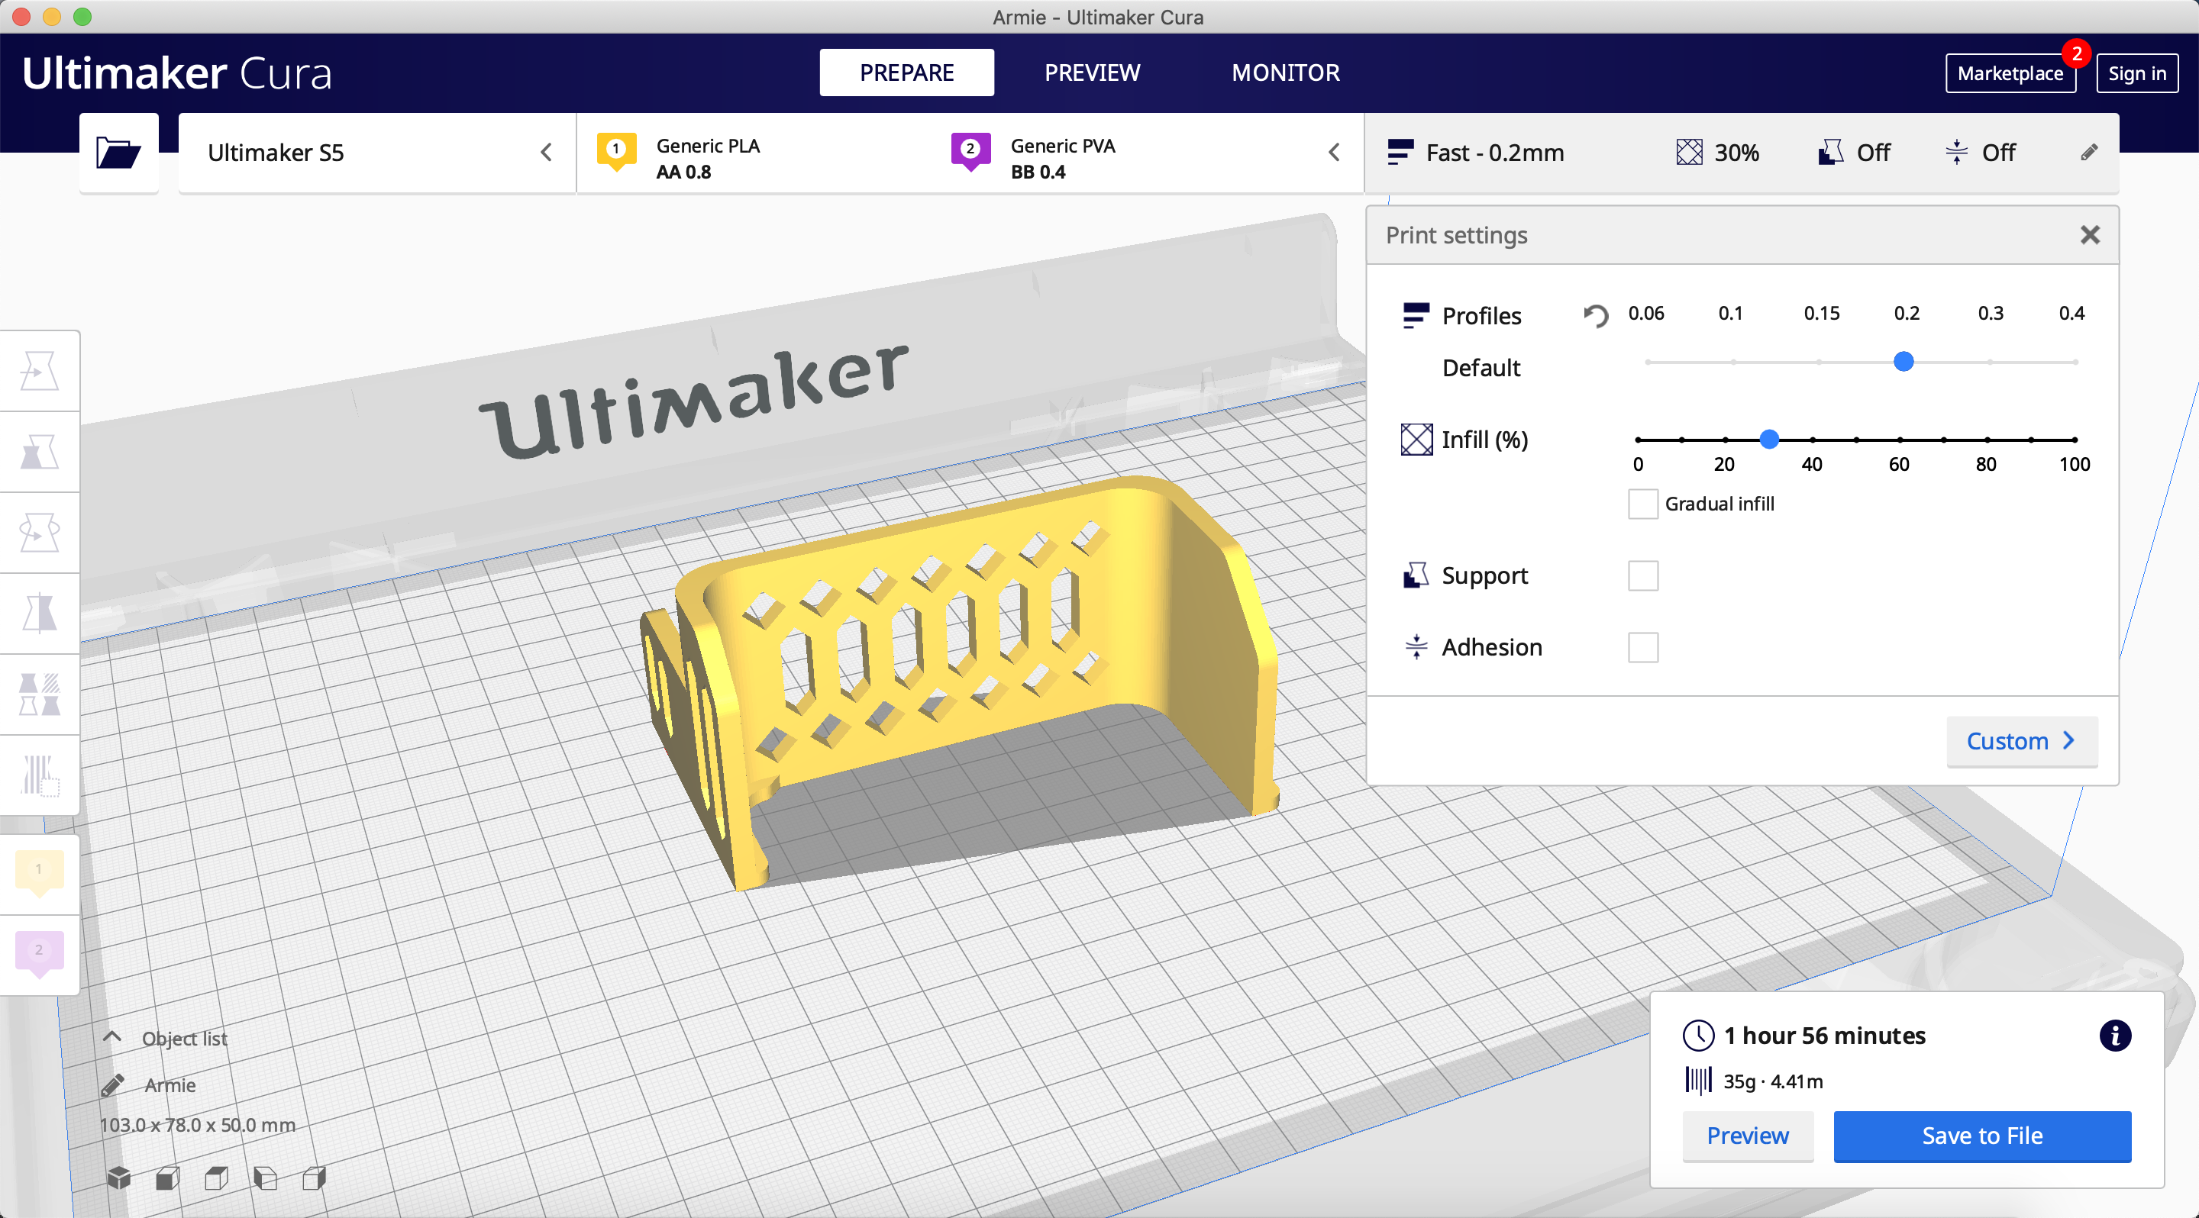
Task: Enable Gradual infill checkbox
Action: [x=1642, y=504]
